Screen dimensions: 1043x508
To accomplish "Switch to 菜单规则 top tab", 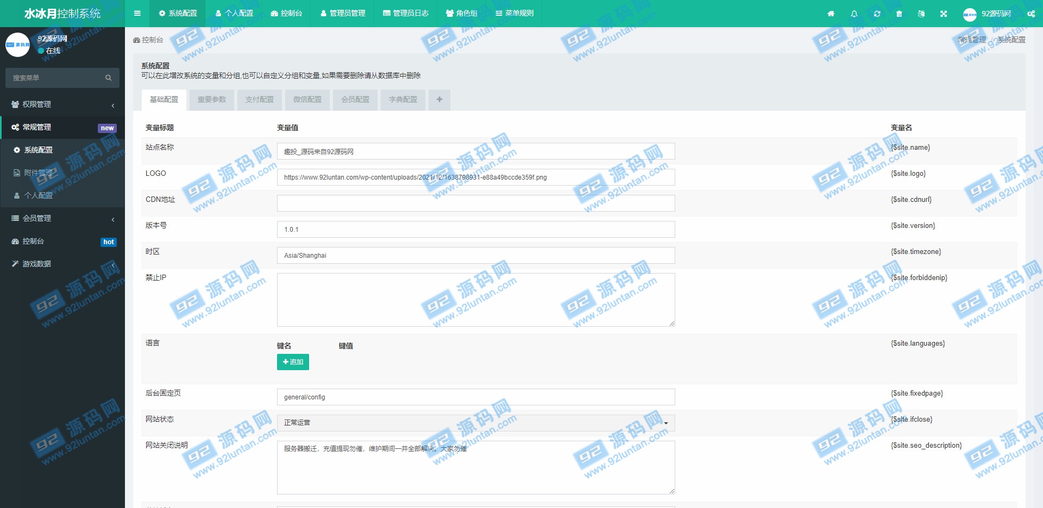I will 514,14.
